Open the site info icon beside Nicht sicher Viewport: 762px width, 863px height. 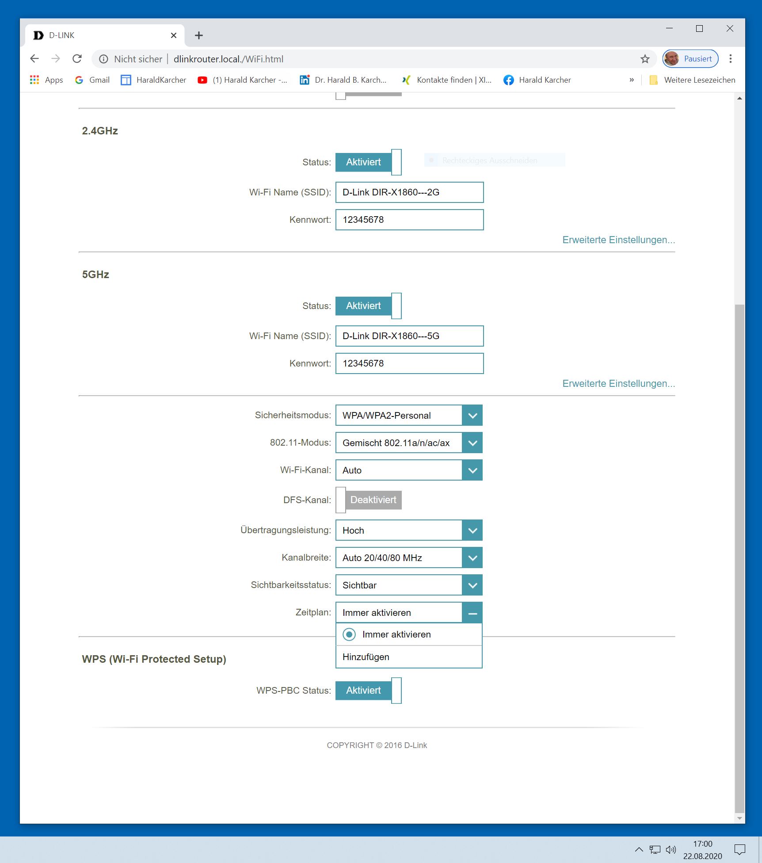click(103, 59)
